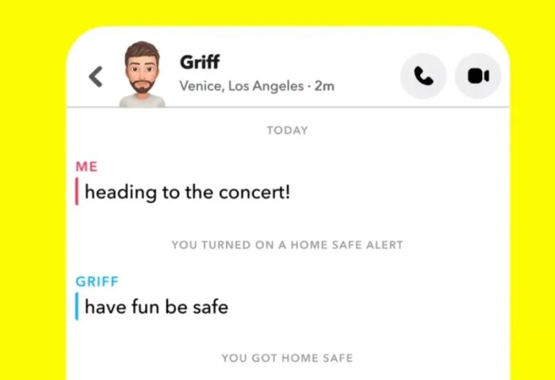The height and width of the screenshot is (380, 555).
Task: Tap the "You turned on a Home Safe alert" notice
Action: pos(287,245)
